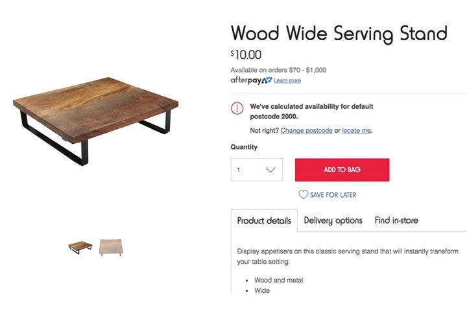
Task: Click the red availability alert icon
Action: pos(237,109)
